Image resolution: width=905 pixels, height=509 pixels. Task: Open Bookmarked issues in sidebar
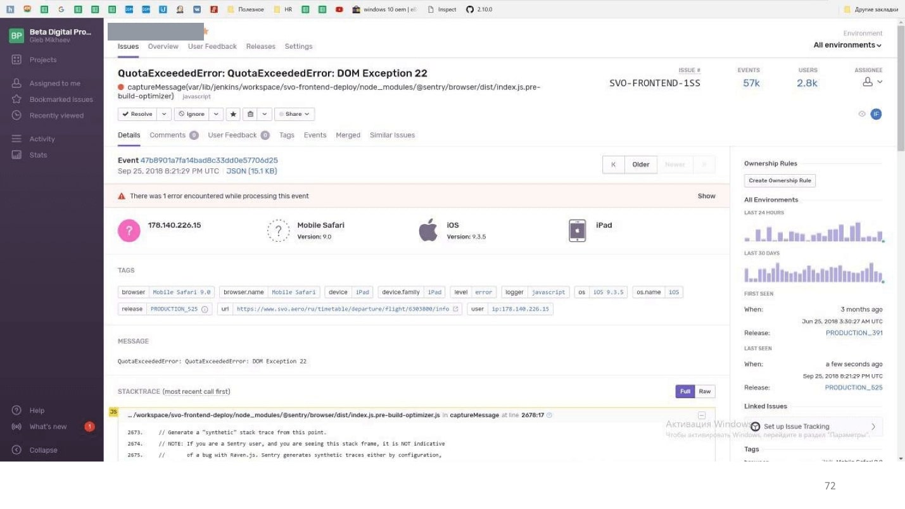53,99
